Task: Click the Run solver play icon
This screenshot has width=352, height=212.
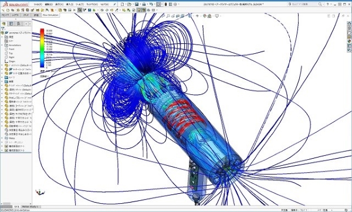Action: click(x=75, y=10)
